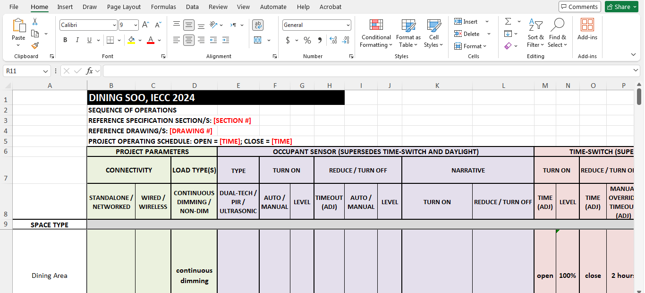
Task: Click the Increase Decimal icon
Action: (x=333, y=41)
